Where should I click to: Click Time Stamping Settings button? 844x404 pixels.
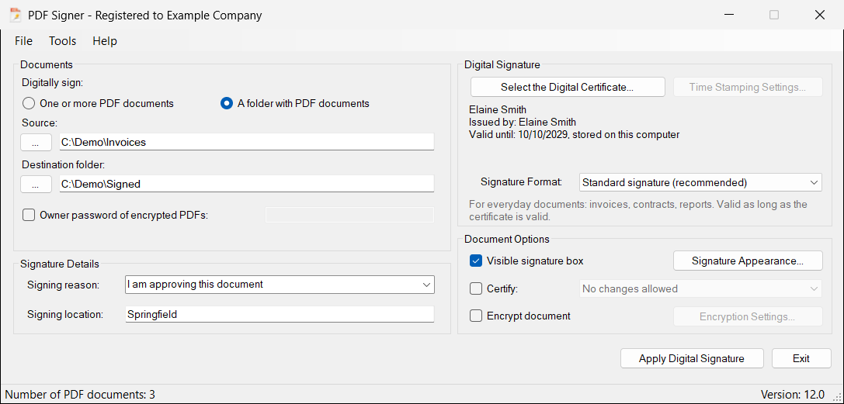coord(748,87)
